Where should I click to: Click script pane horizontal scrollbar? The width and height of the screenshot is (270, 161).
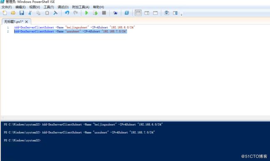(135, 118)
